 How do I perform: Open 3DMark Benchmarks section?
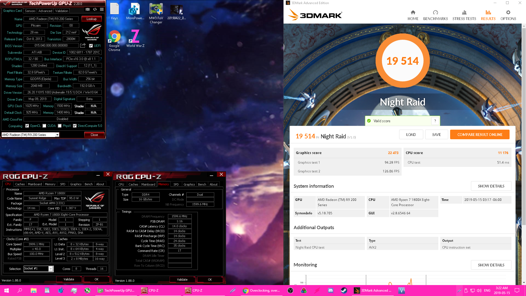(435, 15)
